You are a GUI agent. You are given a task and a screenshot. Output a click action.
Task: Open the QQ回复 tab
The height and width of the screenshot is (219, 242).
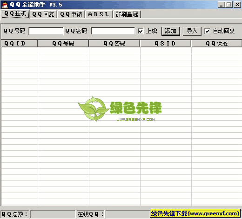coord(43,14)
